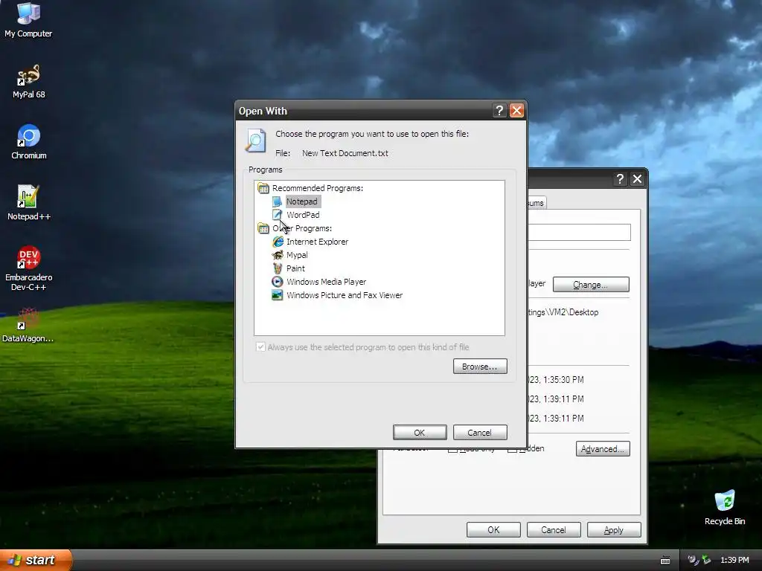This screenshot has height=571, width=762.
Task: Click the WordPad icon in the program list
Action: 277,215
